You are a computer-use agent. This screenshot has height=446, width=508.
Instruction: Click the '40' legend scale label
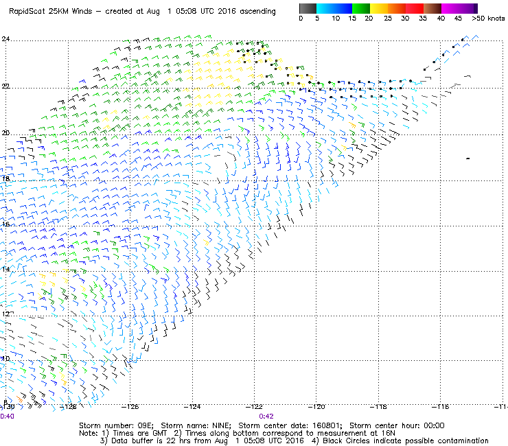click(441, 19)
